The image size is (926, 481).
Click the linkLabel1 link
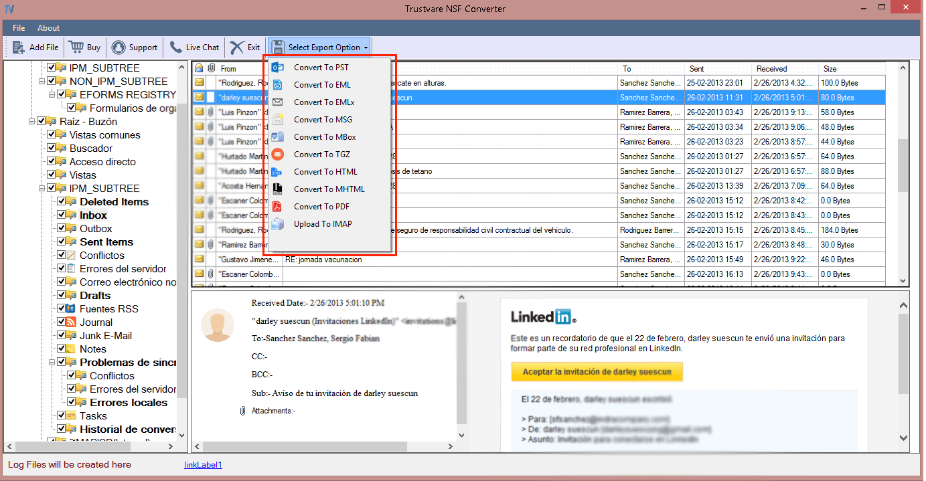click(202, 464)
